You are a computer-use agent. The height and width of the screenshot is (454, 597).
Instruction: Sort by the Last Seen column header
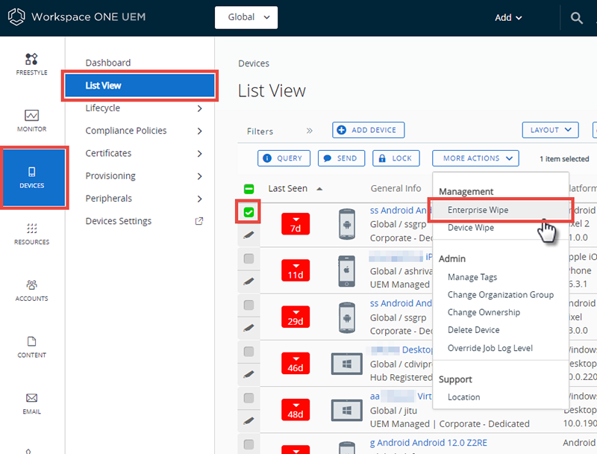coord(287,188)
